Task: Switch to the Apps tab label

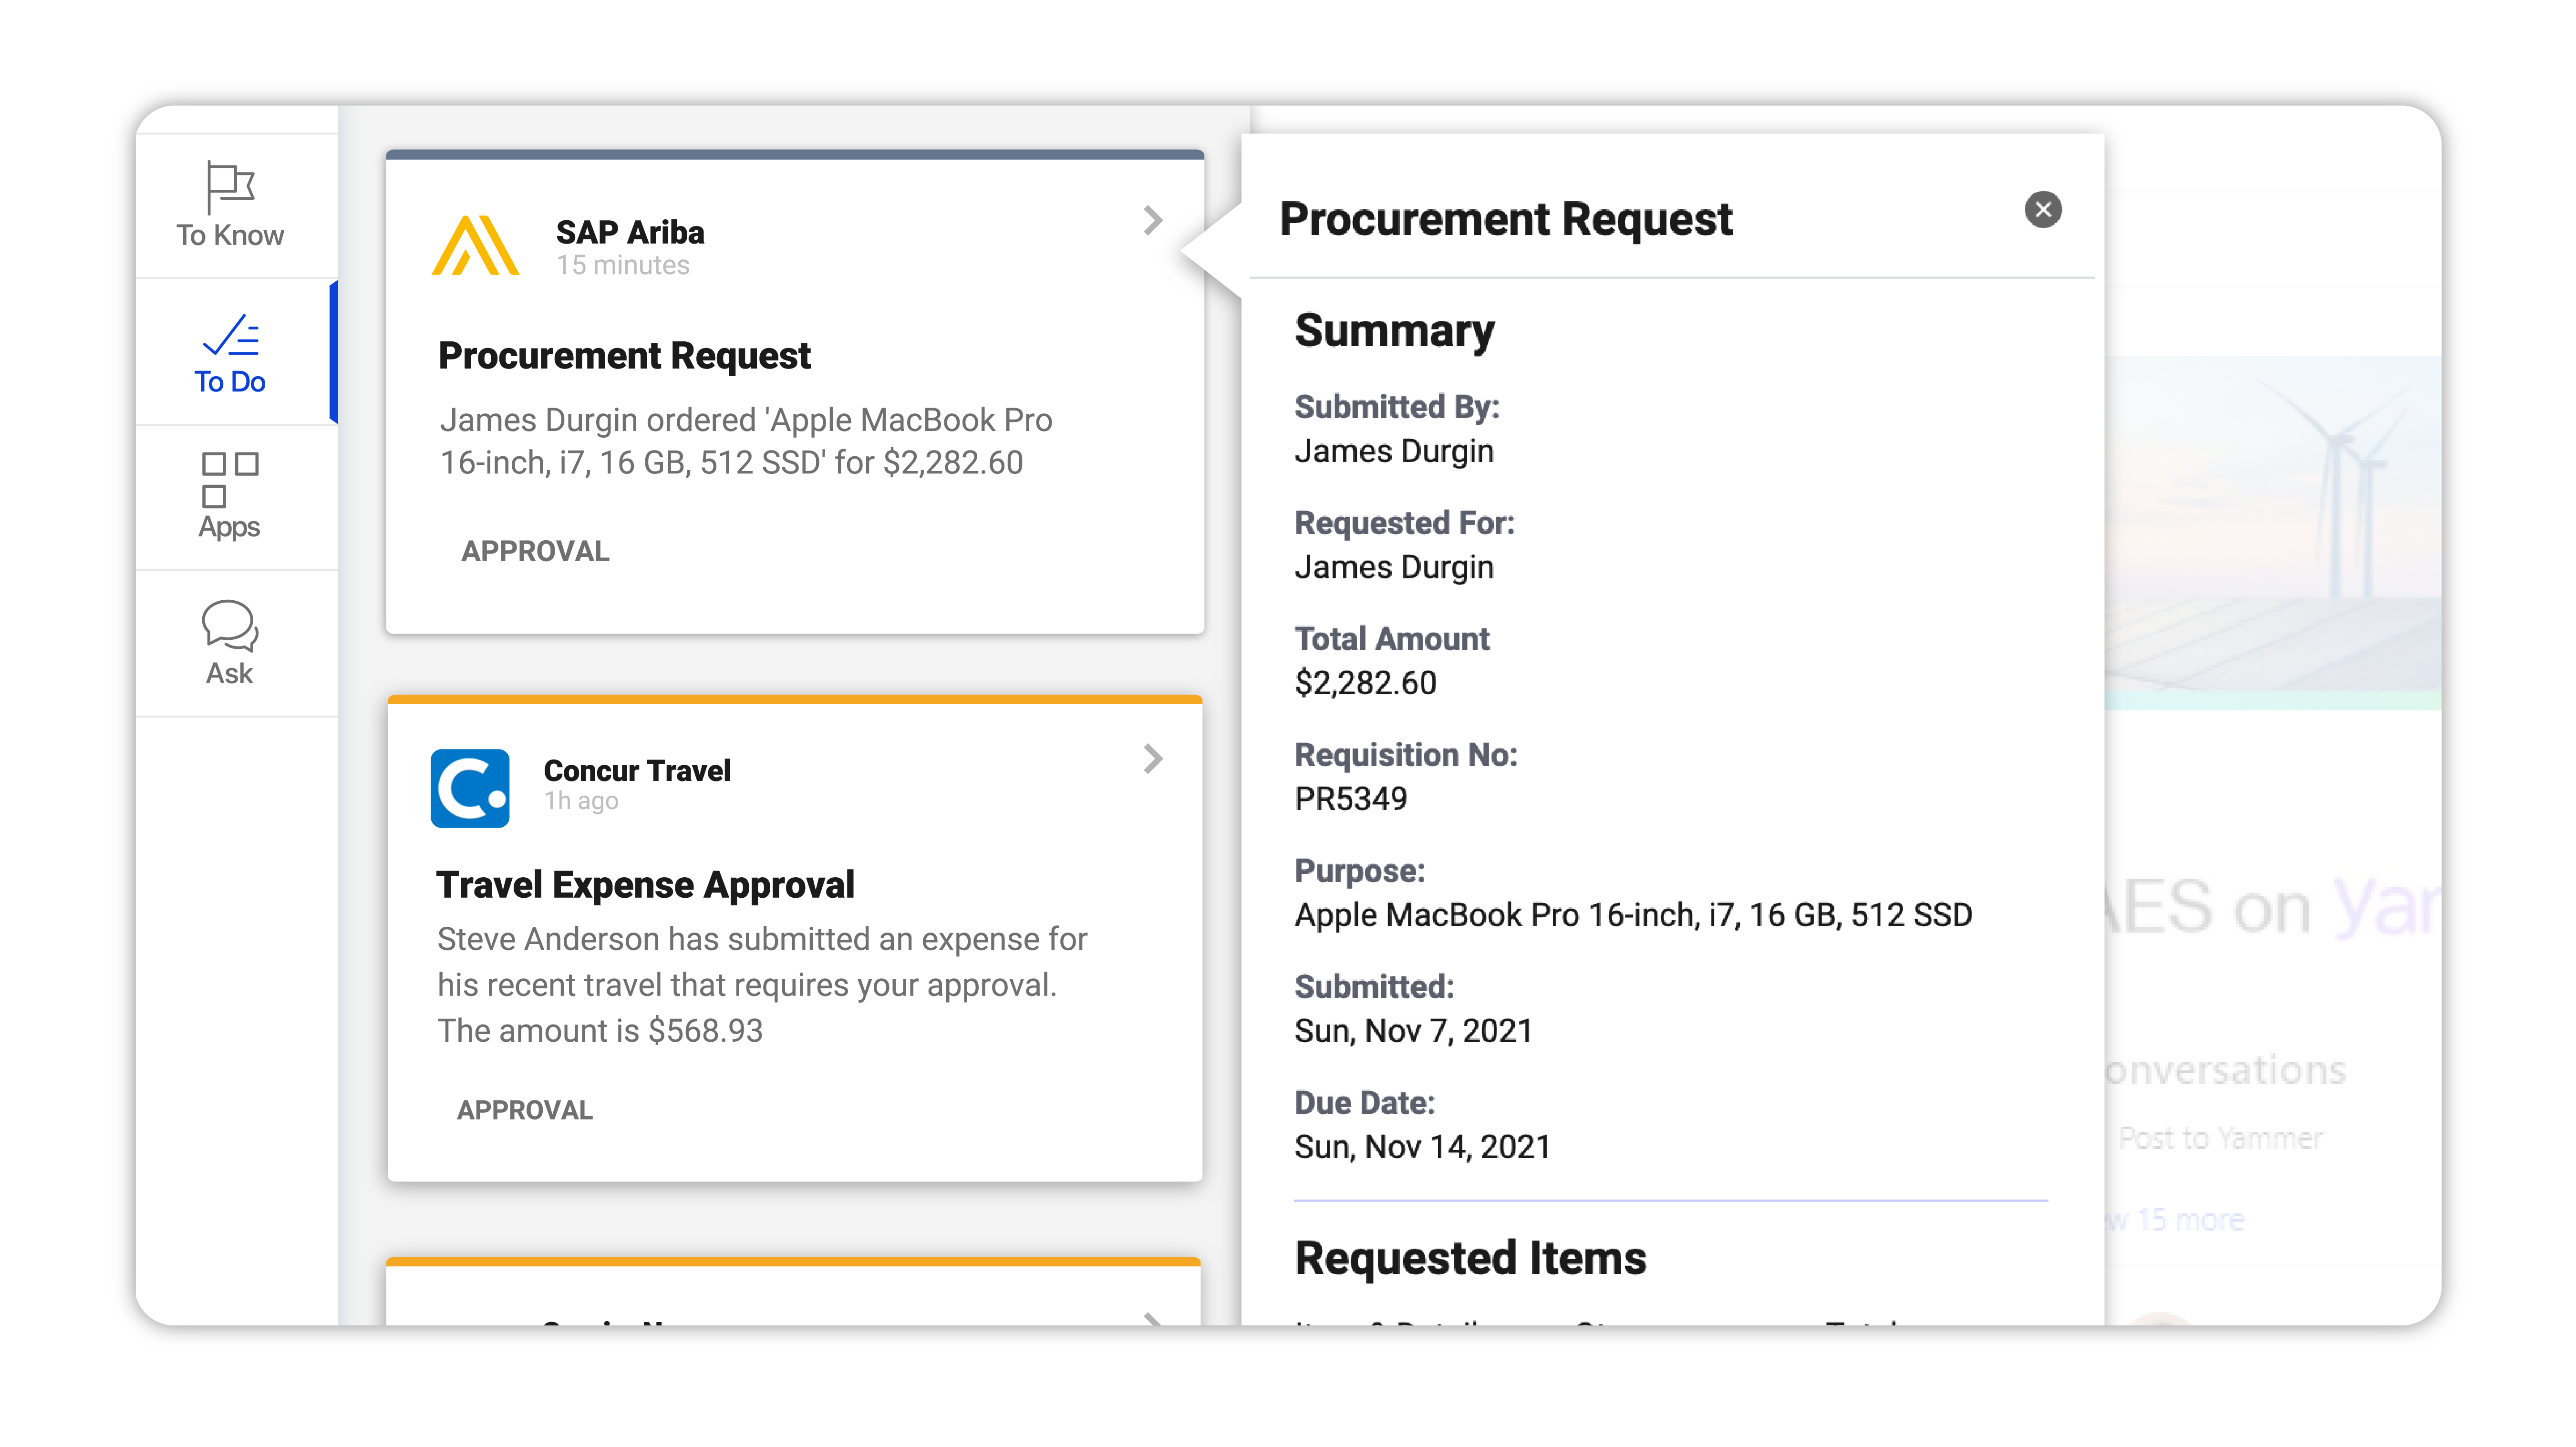Action: pos(229,527)
